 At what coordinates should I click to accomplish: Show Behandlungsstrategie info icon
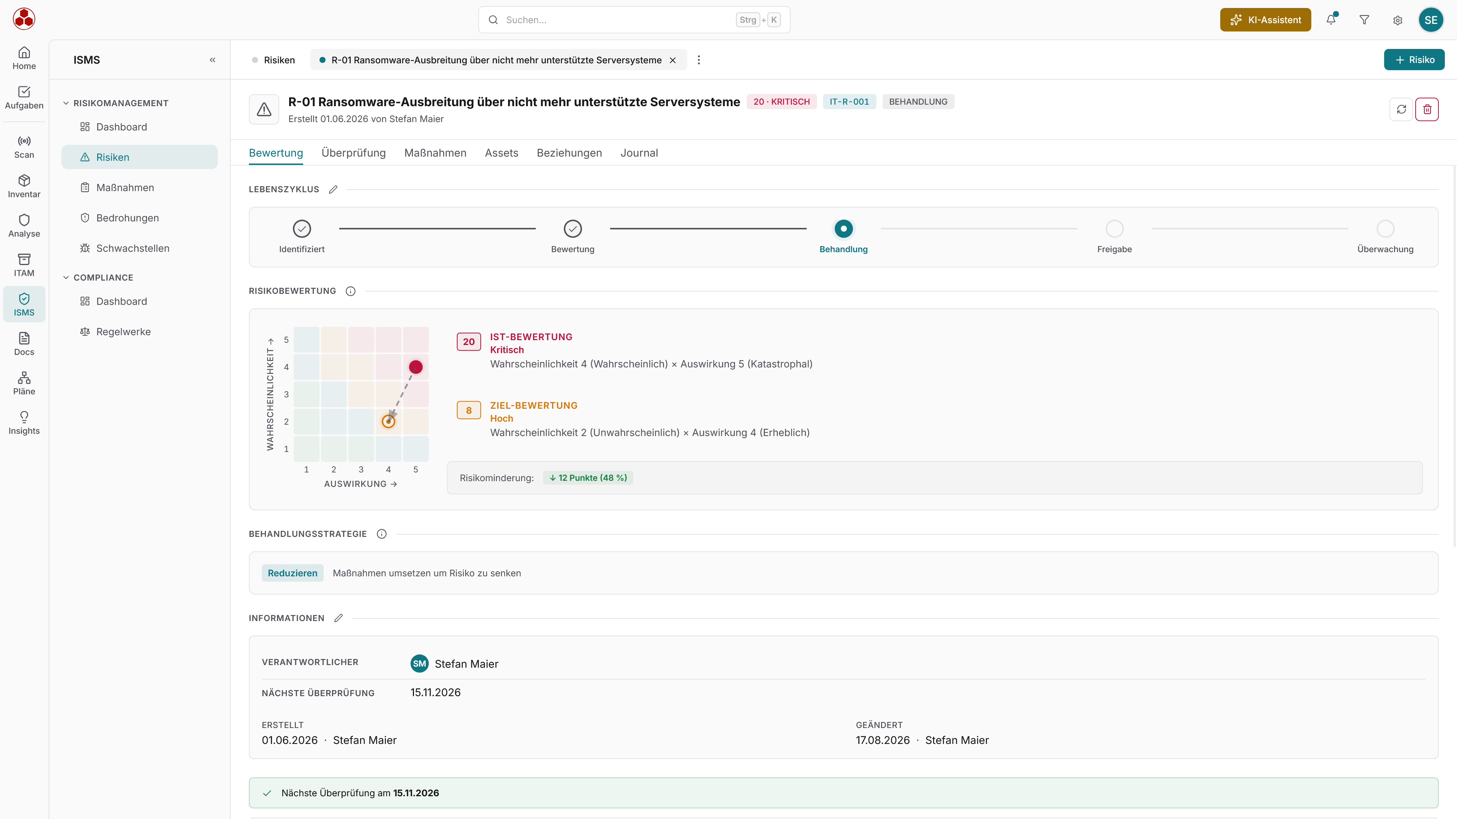tap(382, 533)
